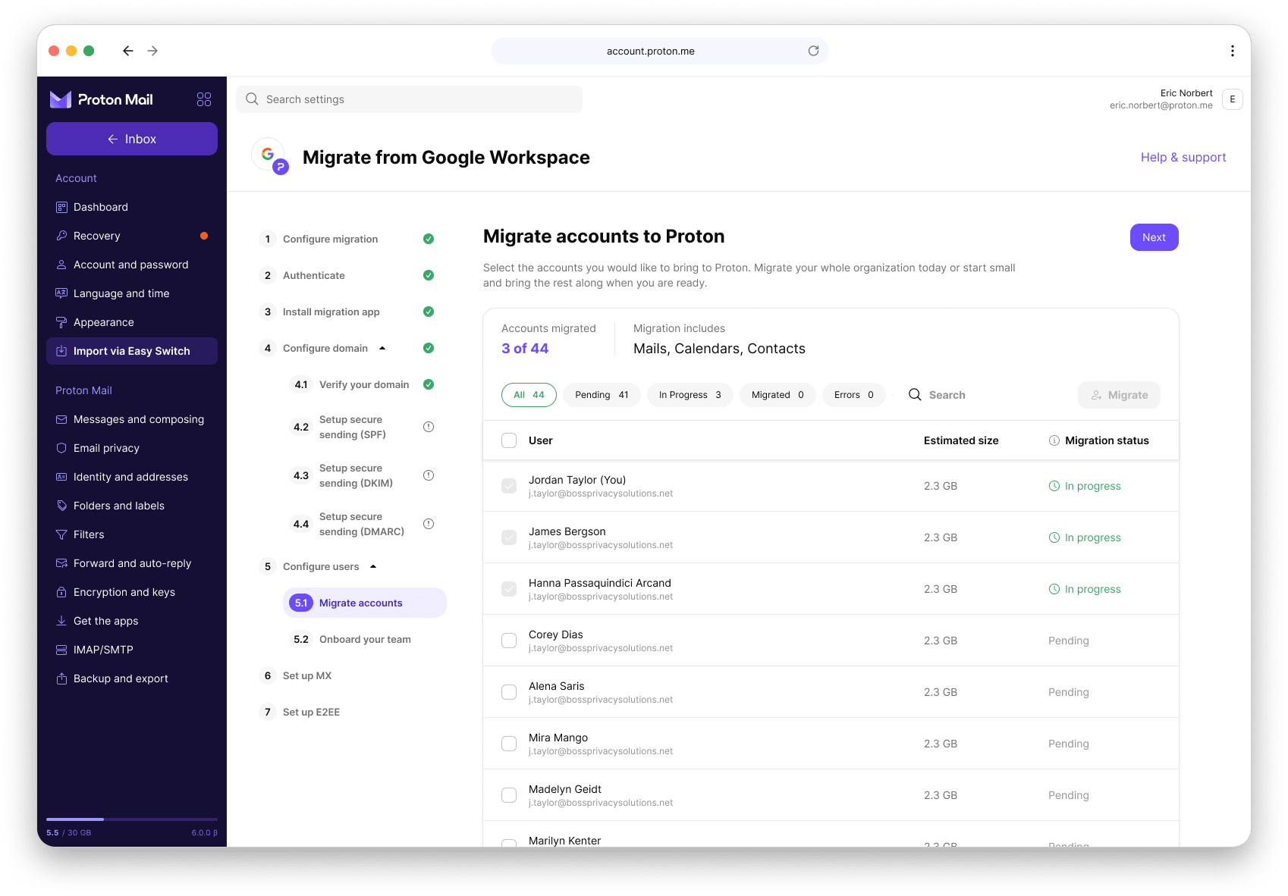This screenshot has height=896, width=1288.
Task: Select the In Progress 3 filter tab
Action: click(x=690, y=395)
